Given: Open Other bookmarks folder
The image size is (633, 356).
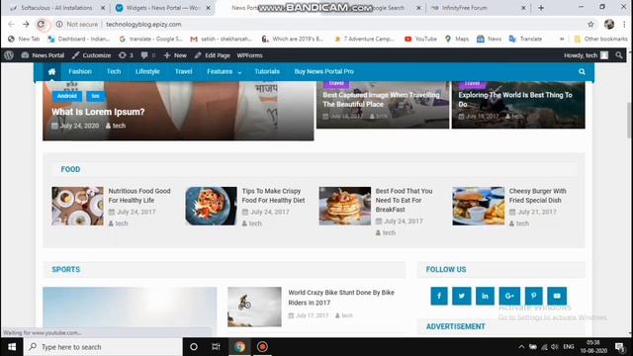Looking at the screenshot, I should tap(600, 39).
